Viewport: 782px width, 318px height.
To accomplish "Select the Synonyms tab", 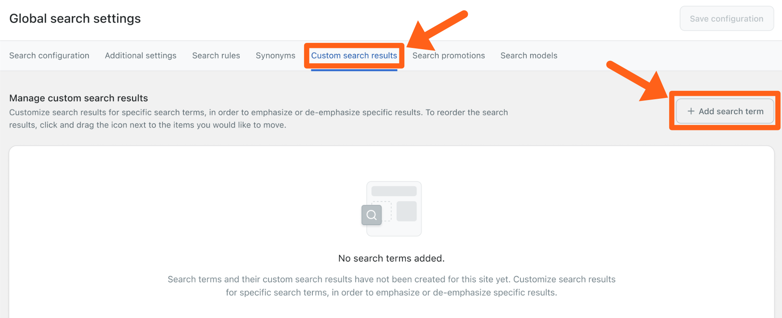I will (275, 55).
